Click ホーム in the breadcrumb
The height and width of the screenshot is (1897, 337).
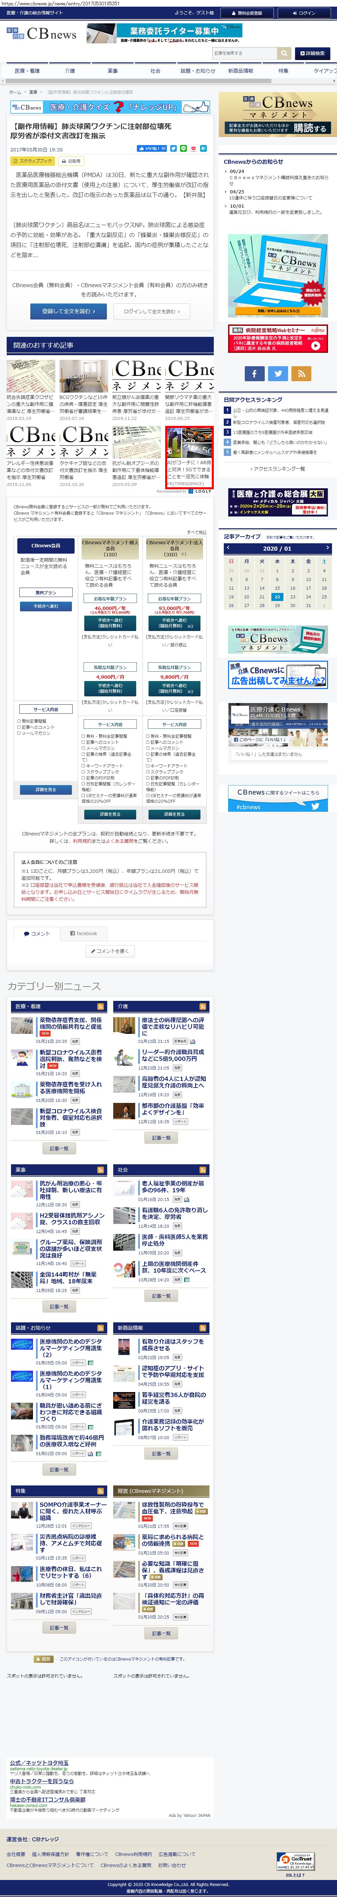point(15,92)
